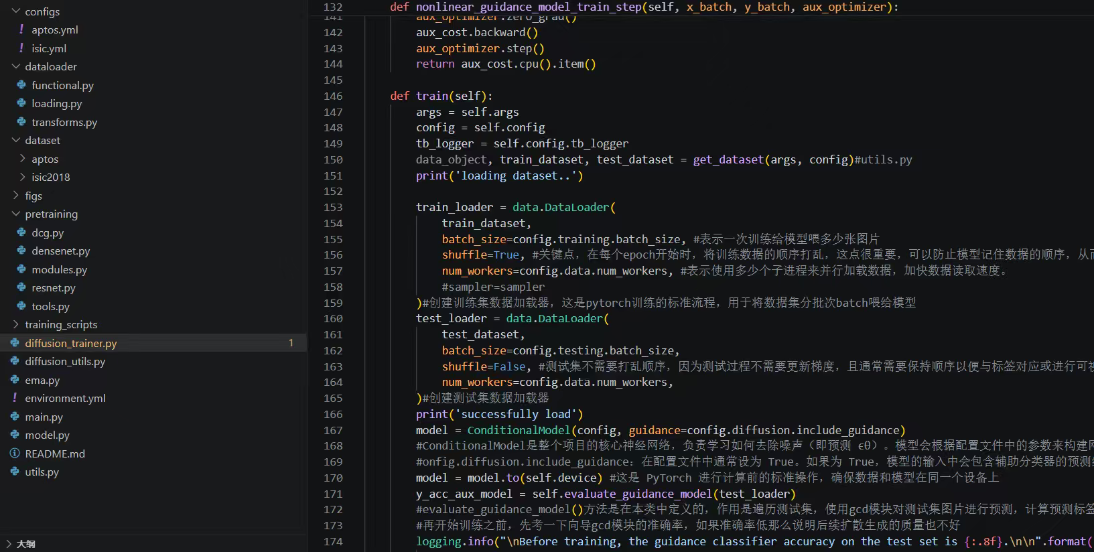Click the Python icon of diffusion_utils.py
This screenshot has width=1094, height=552.
15,361
